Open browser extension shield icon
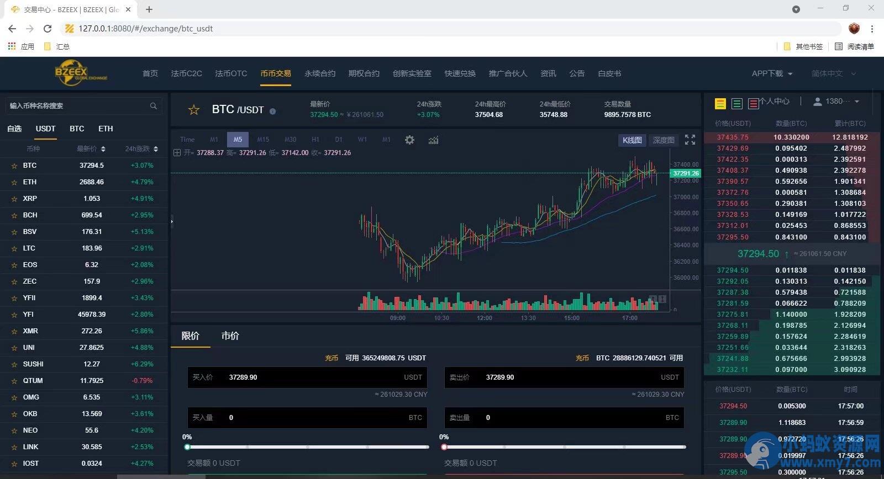This screenshot has width=884, height=479. tap(854, 29)
